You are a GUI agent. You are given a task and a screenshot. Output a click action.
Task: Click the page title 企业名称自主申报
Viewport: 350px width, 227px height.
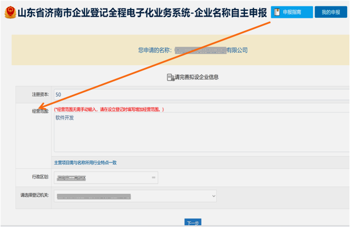tap(231, 13)
